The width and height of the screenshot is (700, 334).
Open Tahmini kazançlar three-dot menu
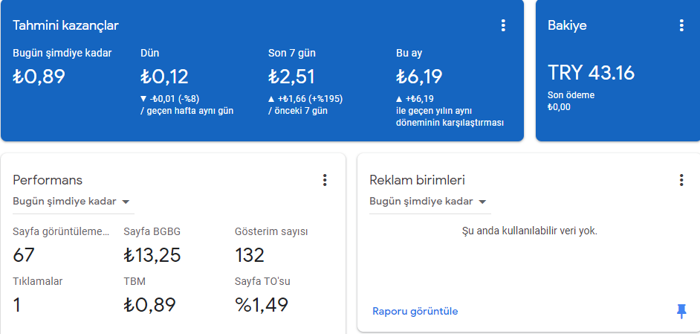(x=503, y=25)
